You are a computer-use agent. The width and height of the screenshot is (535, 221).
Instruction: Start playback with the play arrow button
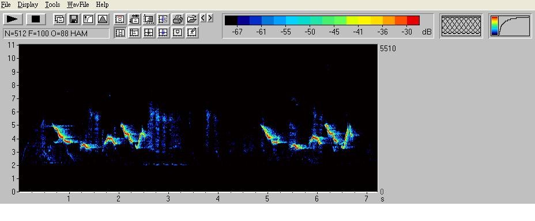point(13,19)
